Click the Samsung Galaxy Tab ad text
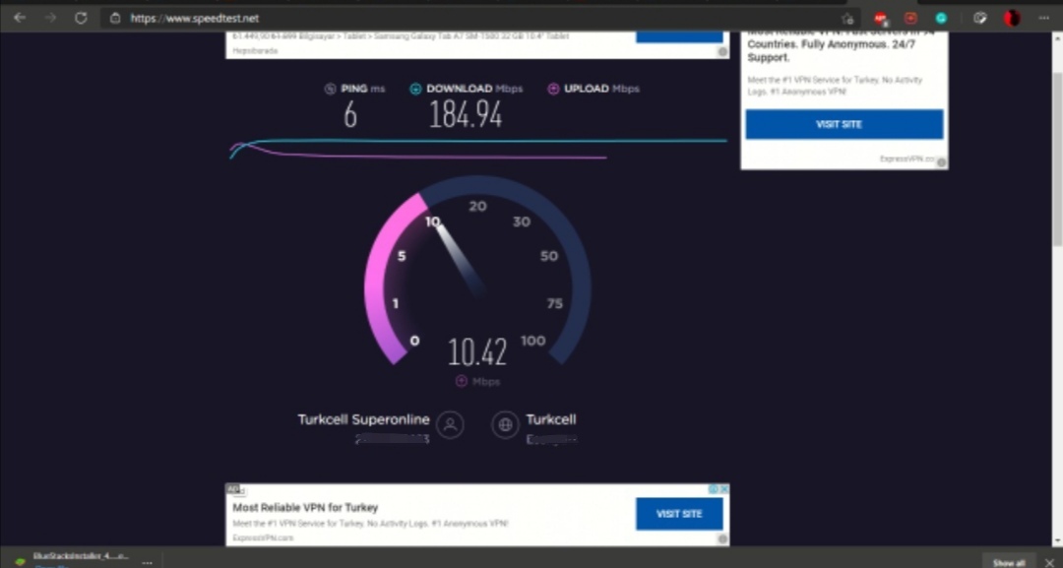The width and height of the screenshot is (1063, 568). pos(401,36)
